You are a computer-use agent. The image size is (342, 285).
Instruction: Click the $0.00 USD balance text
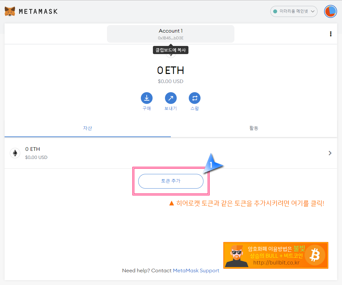pos(171,81)
